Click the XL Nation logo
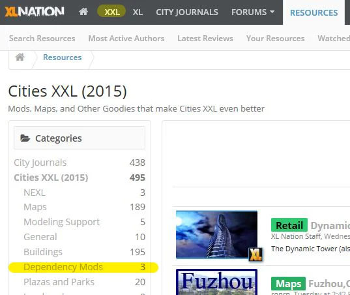Viewport: 350px width, 295px height. point(35,12)
